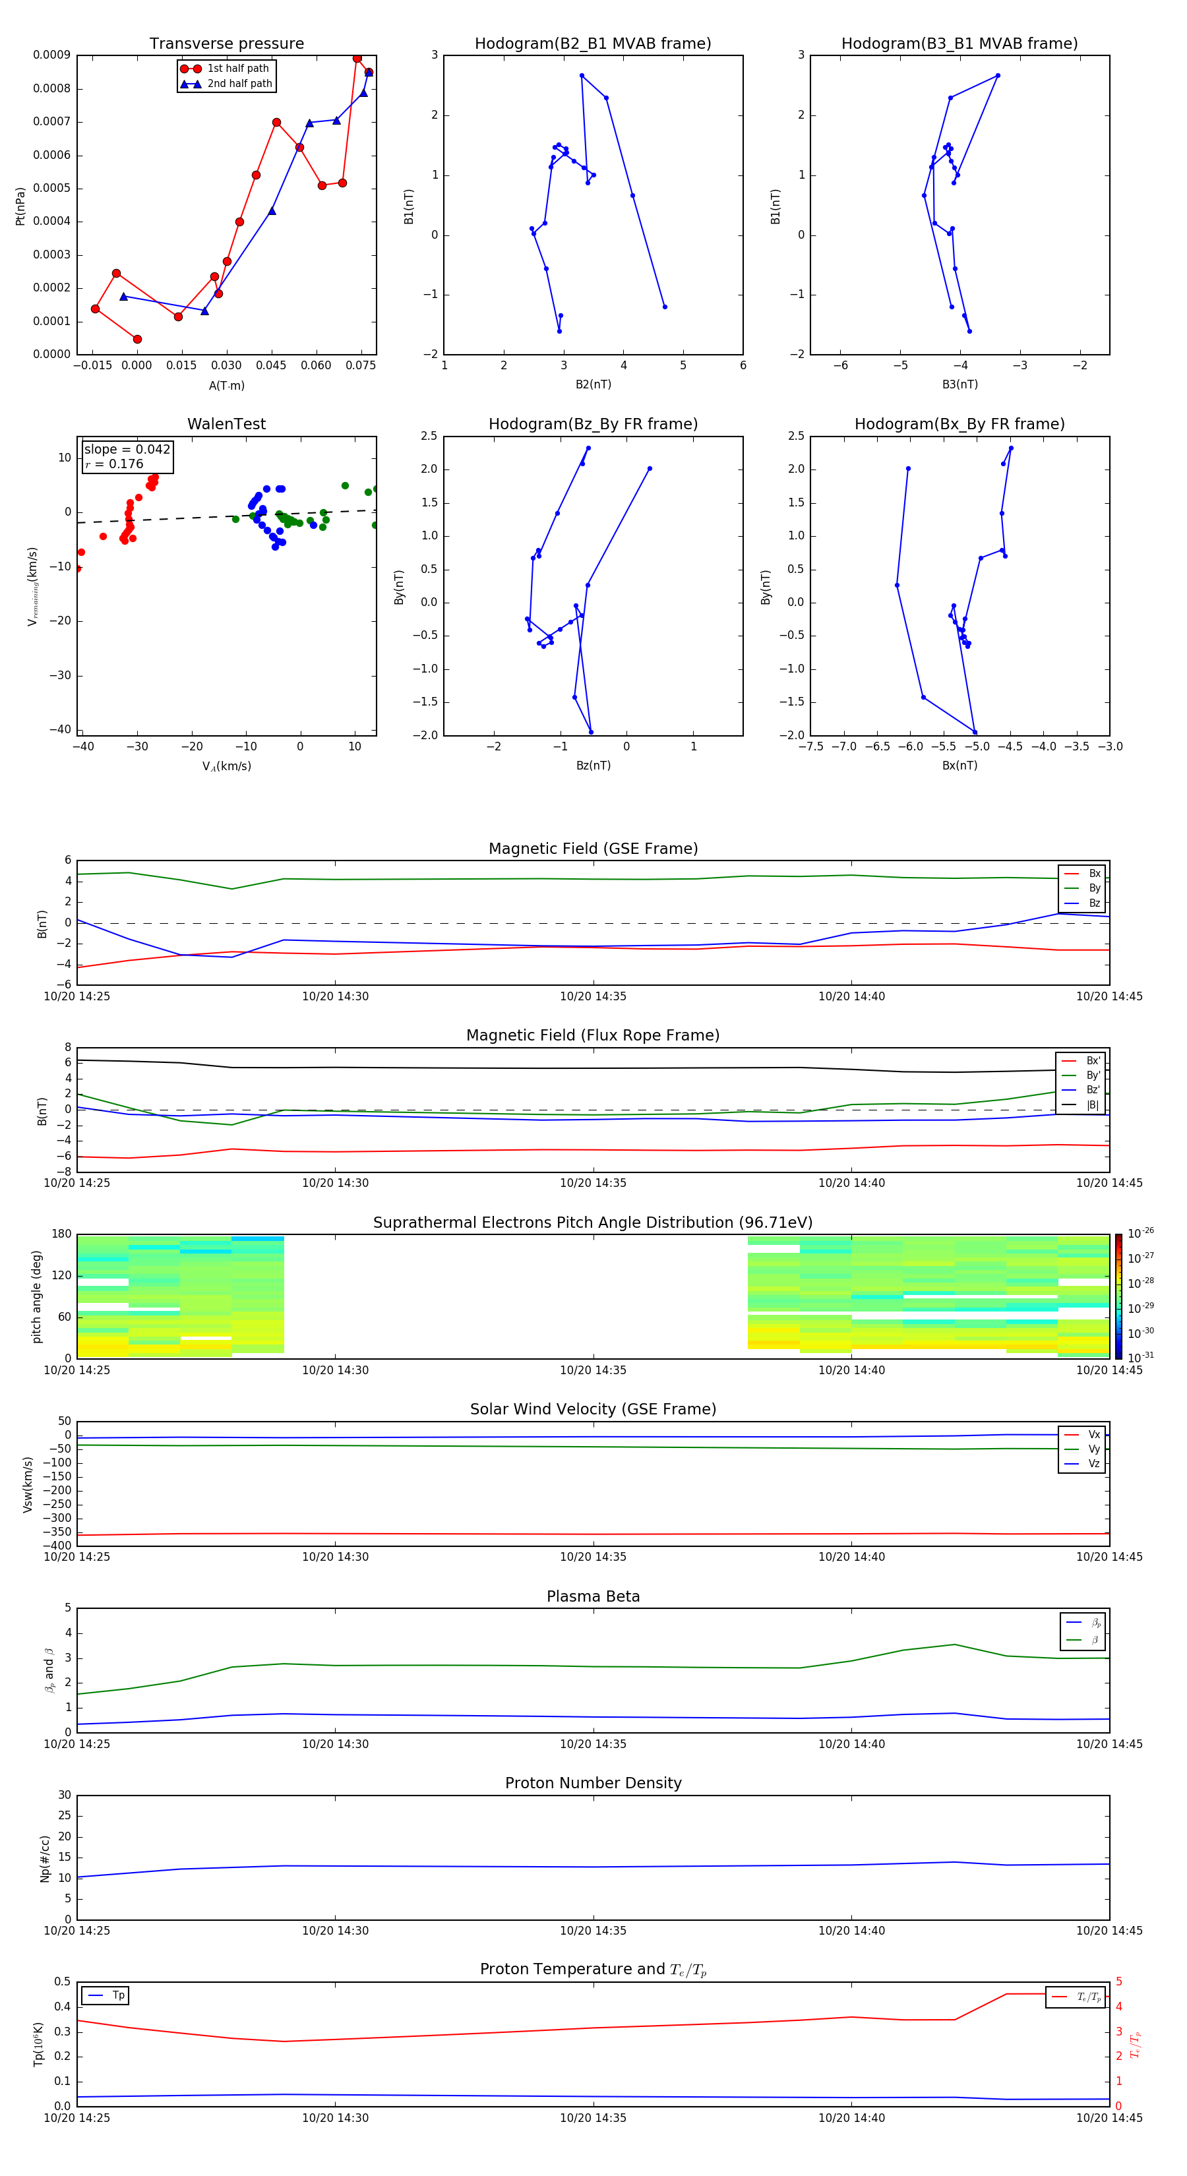Viewport: 1187px width, 2176px height.
Task: Click the 'Bz(nT)' x-axis label
Action: [593, 766]
